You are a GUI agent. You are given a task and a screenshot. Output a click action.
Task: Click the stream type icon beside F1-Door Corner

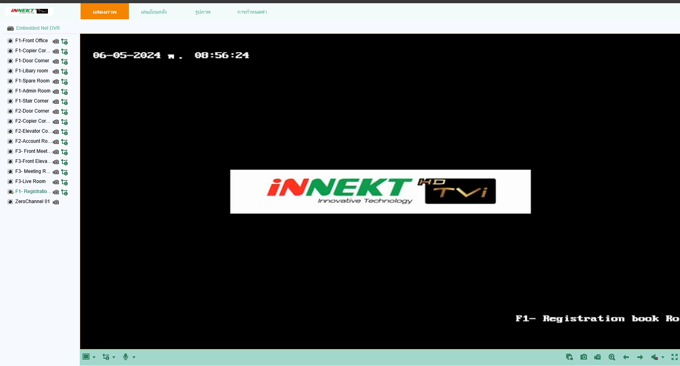click(x=64, y=62)
